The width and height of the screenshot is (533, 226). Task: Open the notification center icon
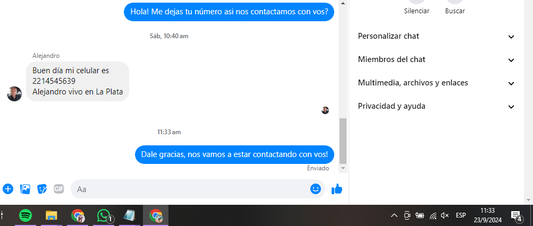click(x=516, y=215)
